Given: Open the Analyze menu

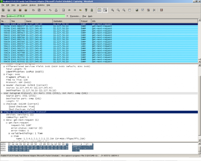Looking at the screenshot, I should (x=32, y=5).
